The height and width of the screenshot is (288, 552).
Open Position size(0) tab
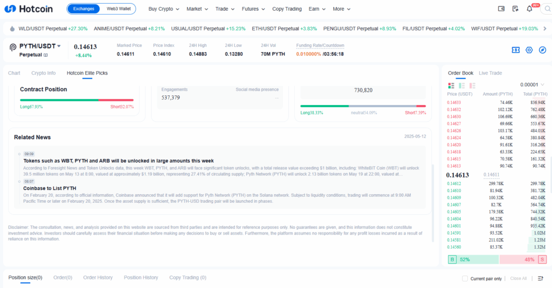pos(25,277)
